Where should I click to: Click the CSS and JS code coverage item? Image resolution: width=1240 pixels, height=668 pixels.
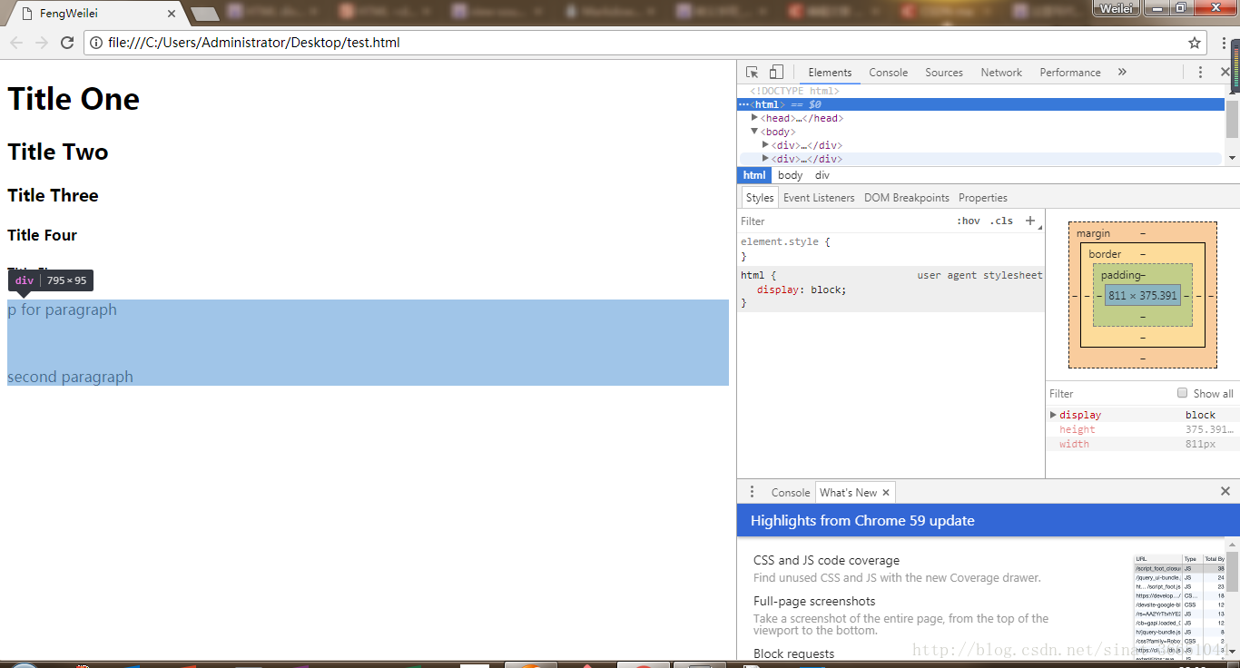click(826, 560)
